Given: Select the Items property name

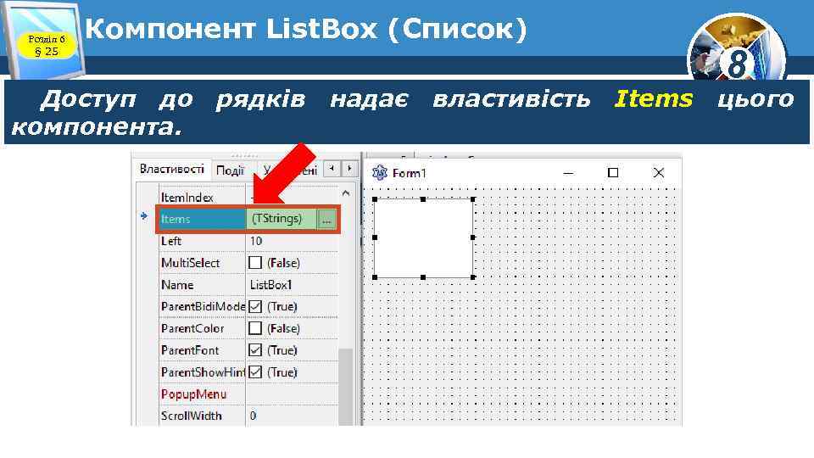Looking at the screenshot, I should tap(202, 219).
